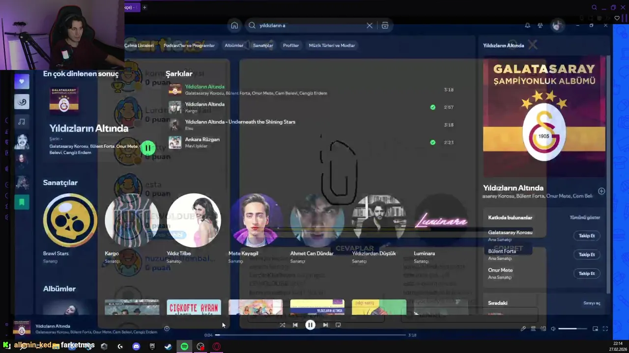Open Spotify from the taskbar
This screenshot has height=353, width=629.
[x=184, y=347]
